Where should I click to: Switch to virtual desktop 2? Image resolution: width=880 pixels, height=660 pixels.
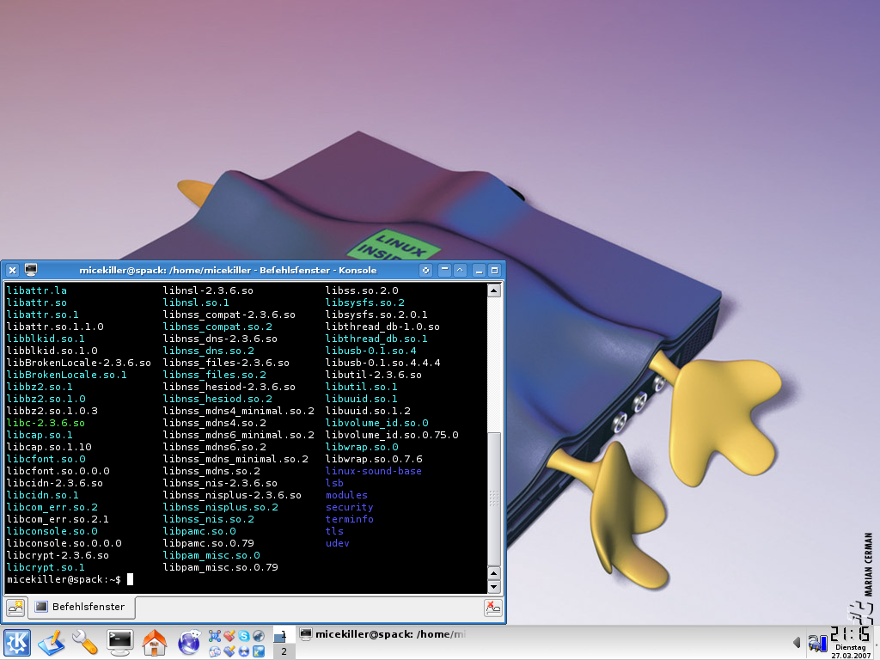283,651
